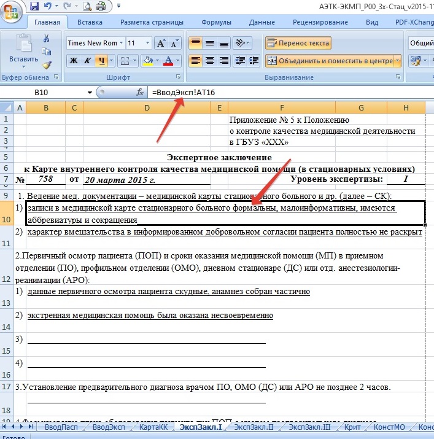Screen dimensions: 434x439
Task: Open the Общий number format box
Action: tap(421, 43)
